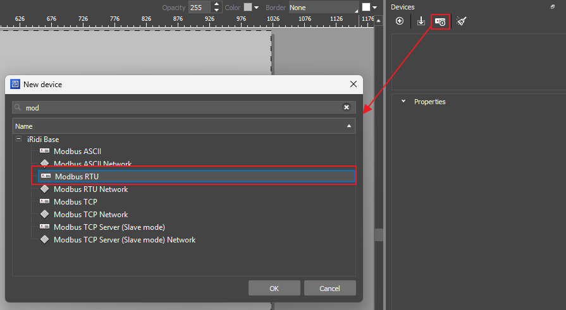566x310 pixels.
Task: Open the white border color dropdown arrow
Action: point(375,8)
